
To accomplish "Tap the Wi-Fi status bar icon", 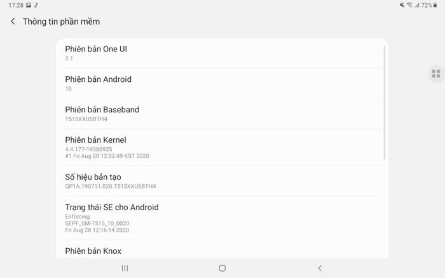I will tap(409, 5).
